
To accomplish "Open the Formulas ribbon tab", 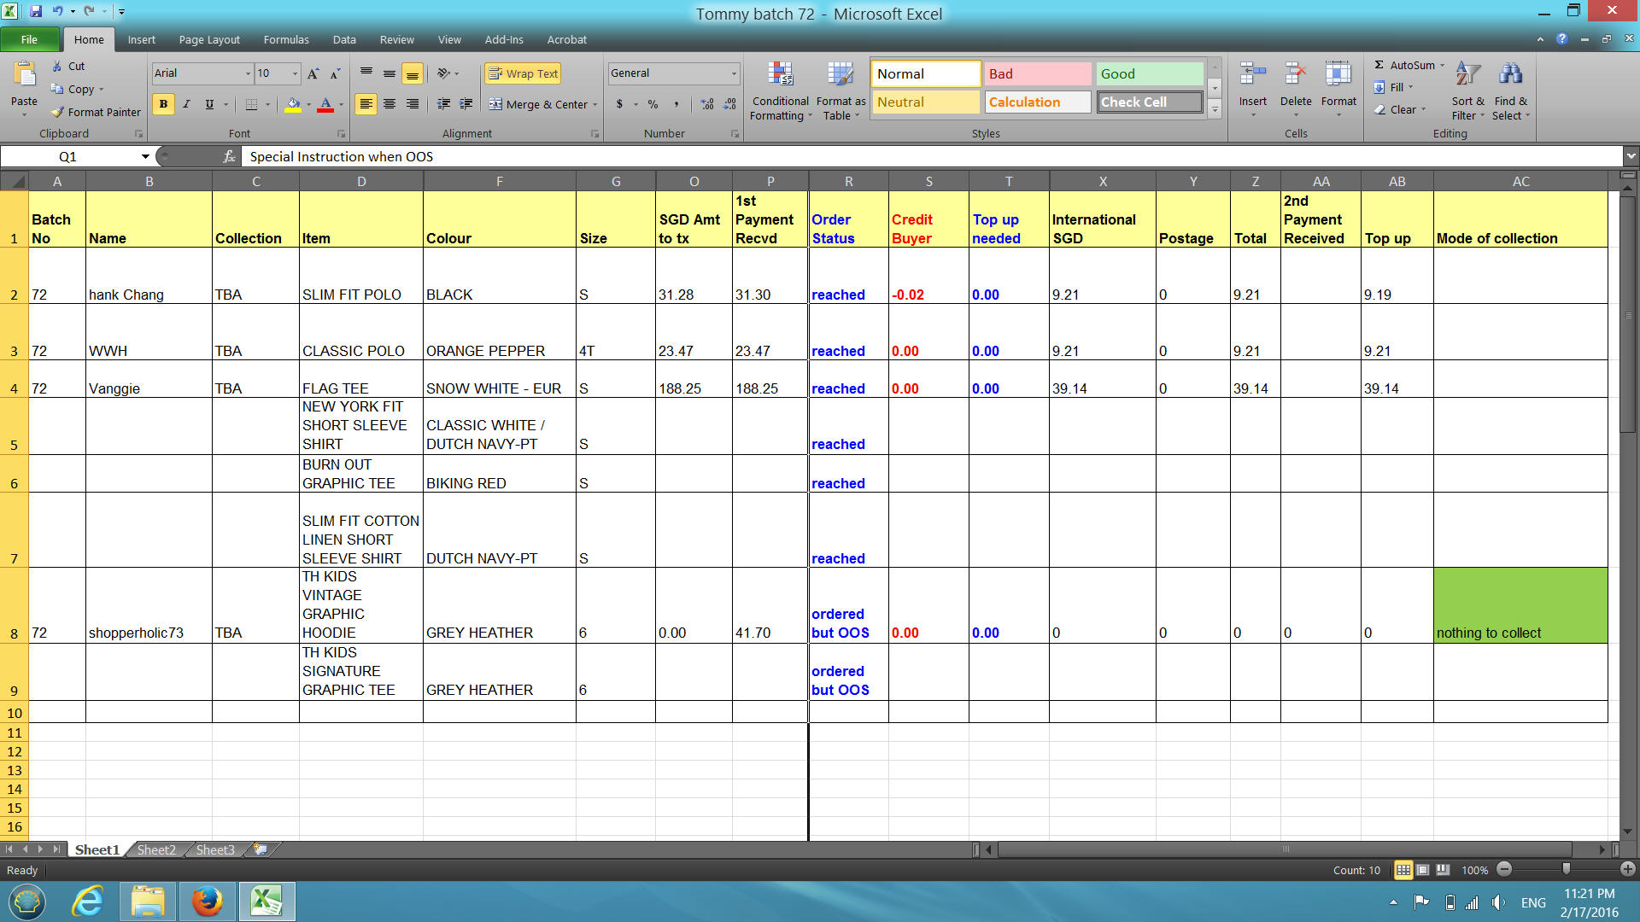I will click(286, 39).
